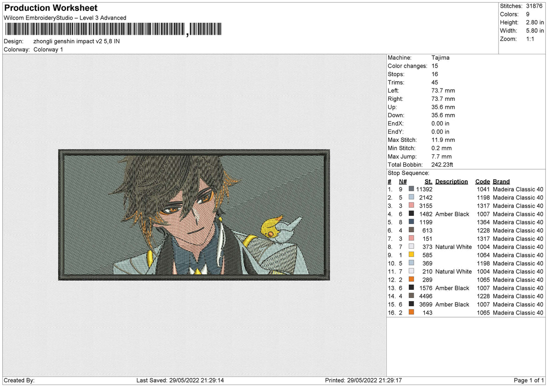Click the orange swatch with 289 stitches
Viewport: 548px width, 387px height.
411,280
